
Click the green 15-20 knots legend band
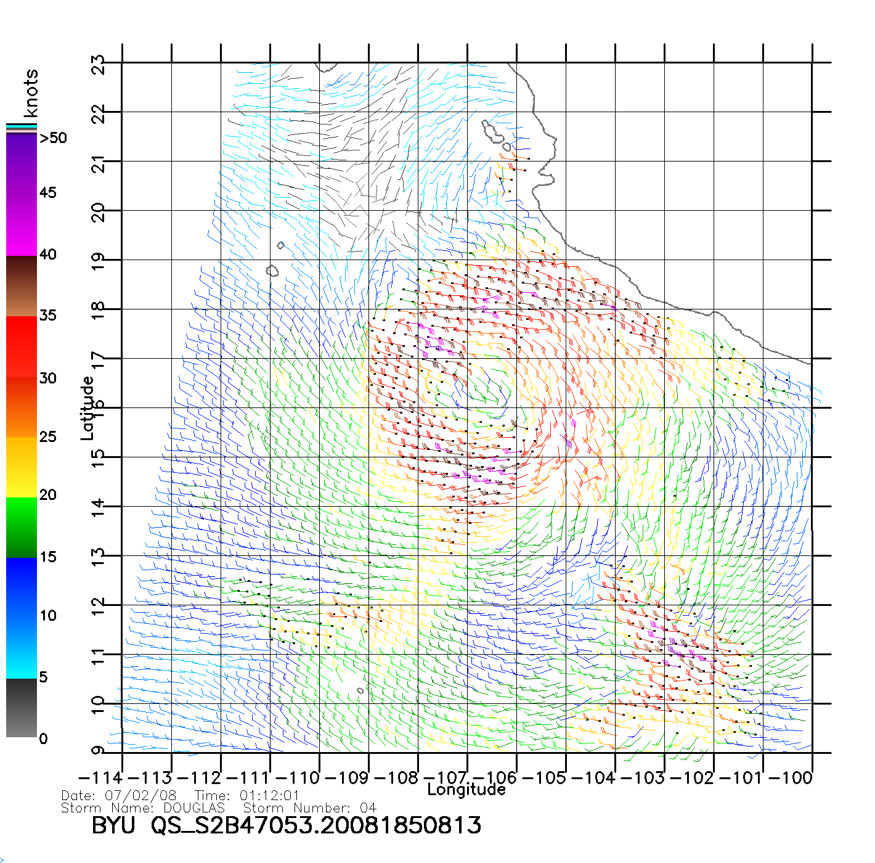(x=22, y=527)
